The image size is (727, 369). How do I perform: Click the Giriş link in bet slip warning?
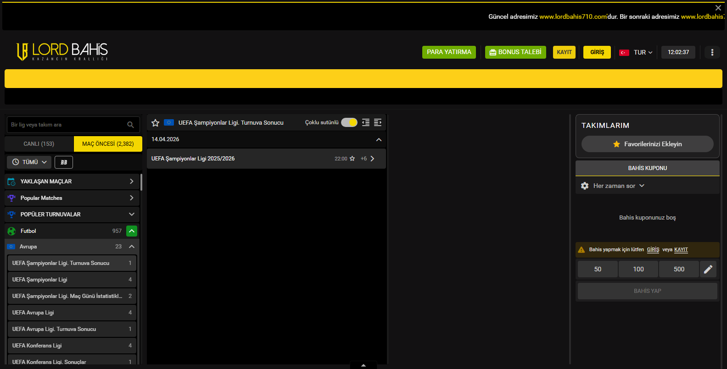click(653, 250)
